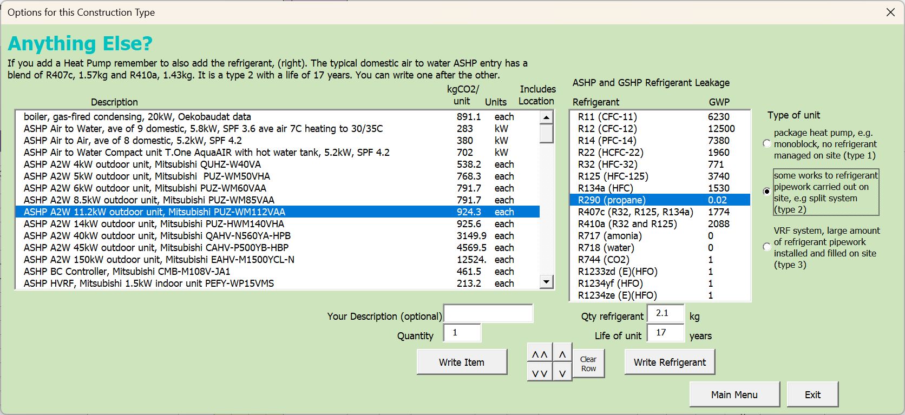Click the double down arrow button
The image size is (905, 415).
[540, 373]
